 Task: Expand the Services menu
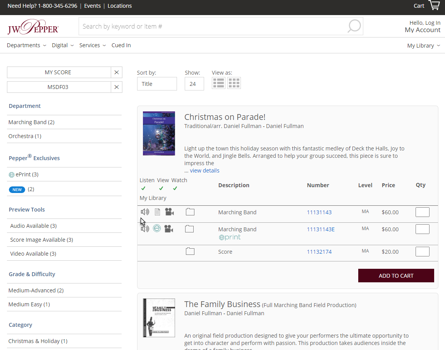coord(93,45)
